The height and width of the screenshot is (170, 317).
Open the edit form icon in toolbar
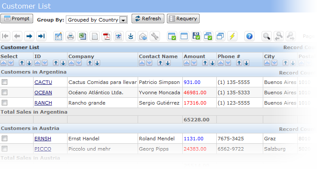point(58,36)
